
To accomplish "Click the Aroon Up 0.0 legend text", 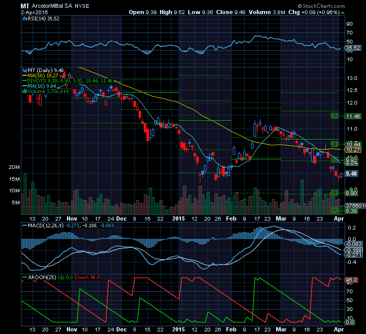I will pyautogui.click(x=65, y=277).
